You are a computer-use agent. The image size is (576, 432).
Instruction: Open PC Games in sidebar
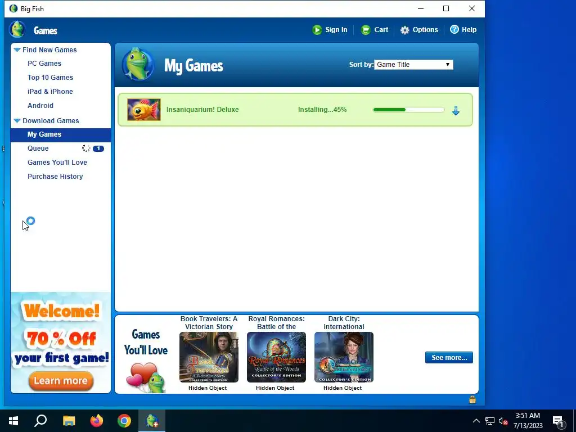coord(44,64)
